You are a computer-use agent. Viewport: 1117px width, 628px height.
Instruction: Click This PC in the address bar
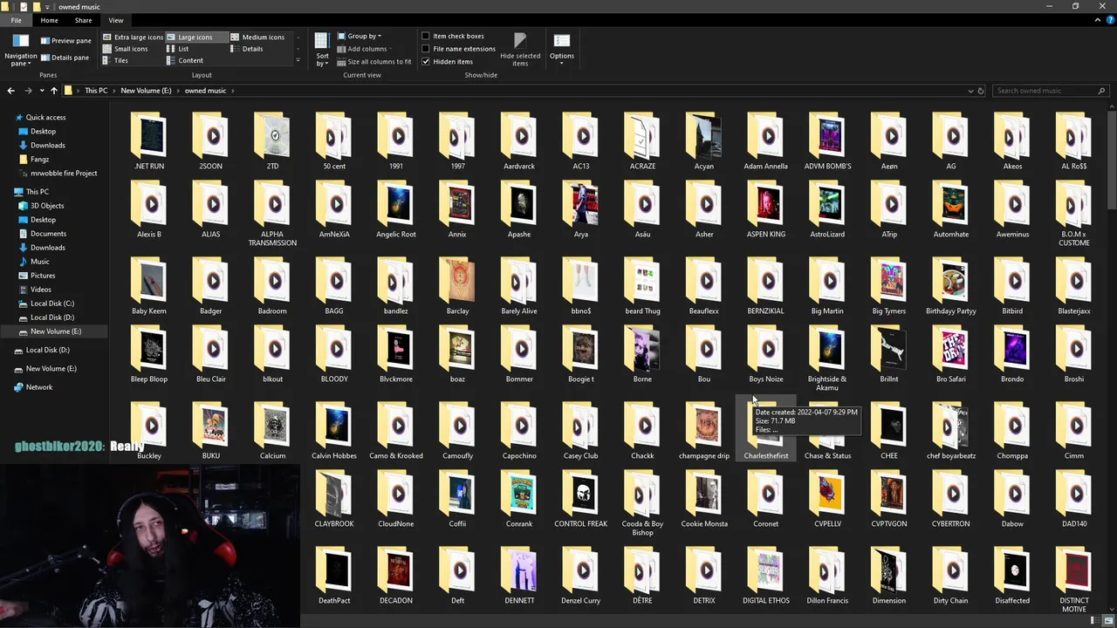(96, 91)
